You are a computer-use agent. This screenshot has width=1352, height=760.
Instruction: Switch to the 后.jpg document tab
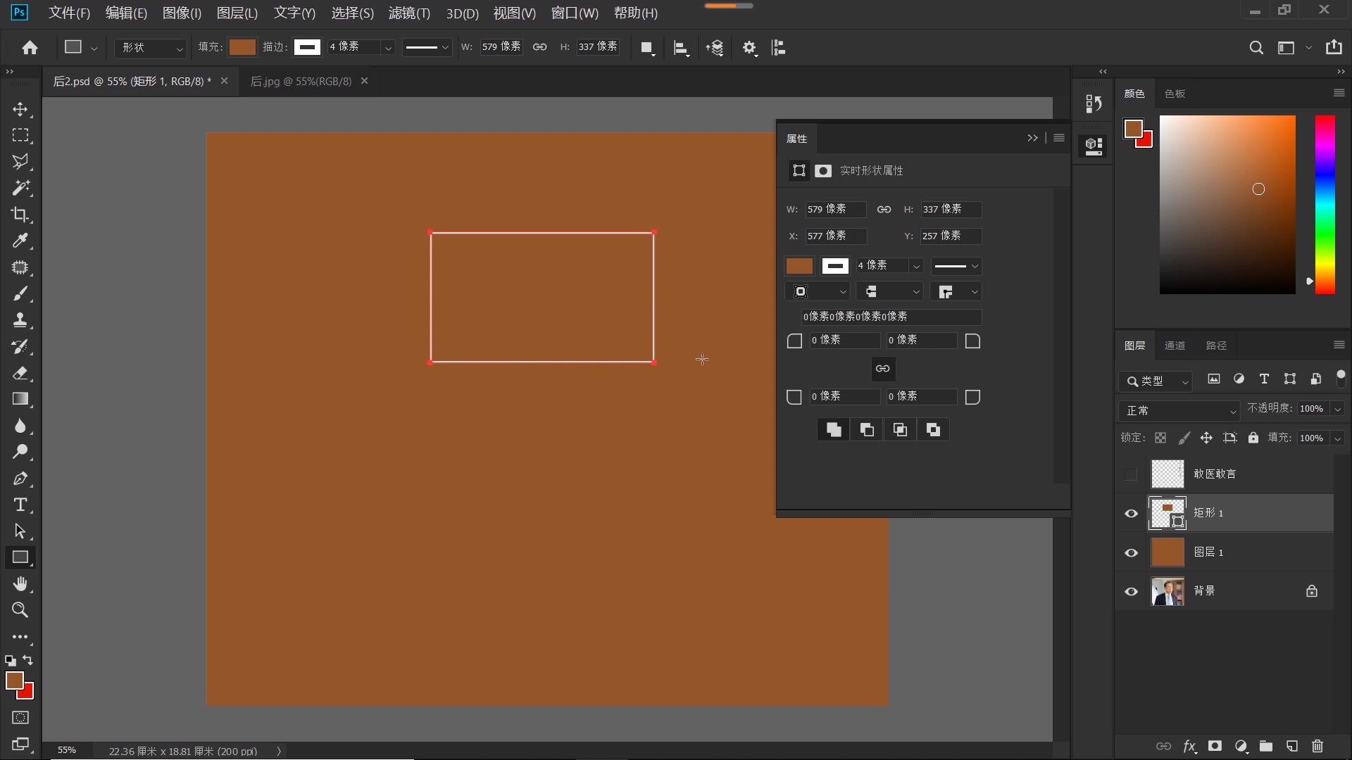tap(301, 81)
